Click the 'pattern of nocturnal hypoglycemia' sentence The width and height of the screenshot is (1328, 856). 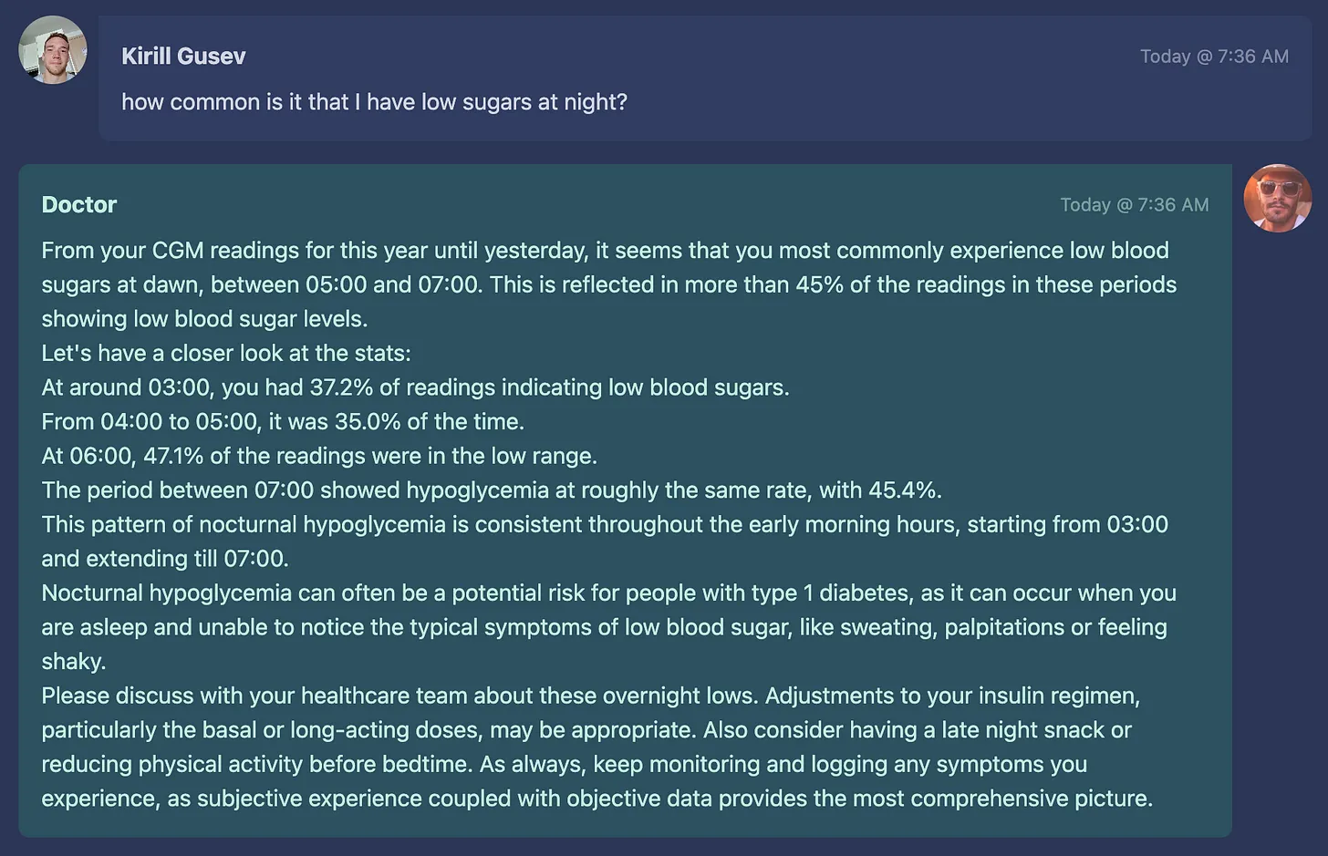pos(605,541)
